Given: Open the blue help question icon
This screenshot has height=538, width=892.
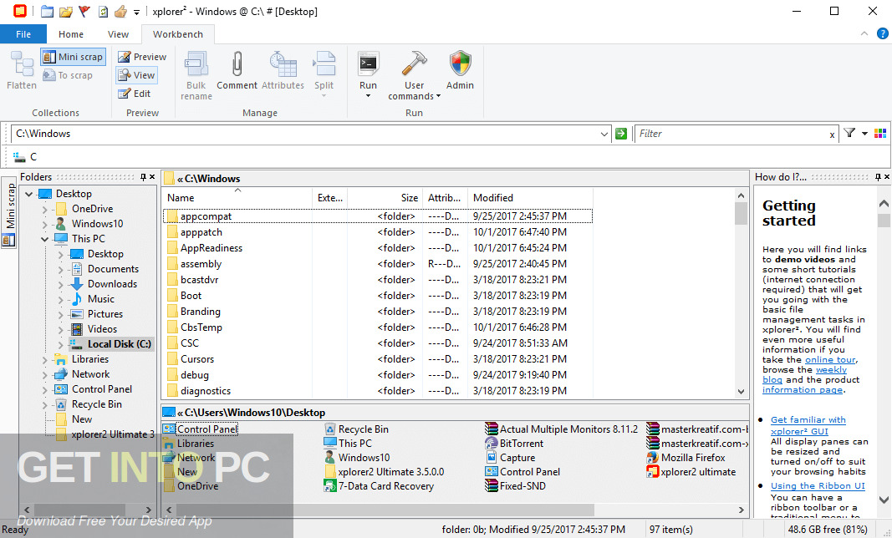Looking at the screenshot, I should pos(882,33).
